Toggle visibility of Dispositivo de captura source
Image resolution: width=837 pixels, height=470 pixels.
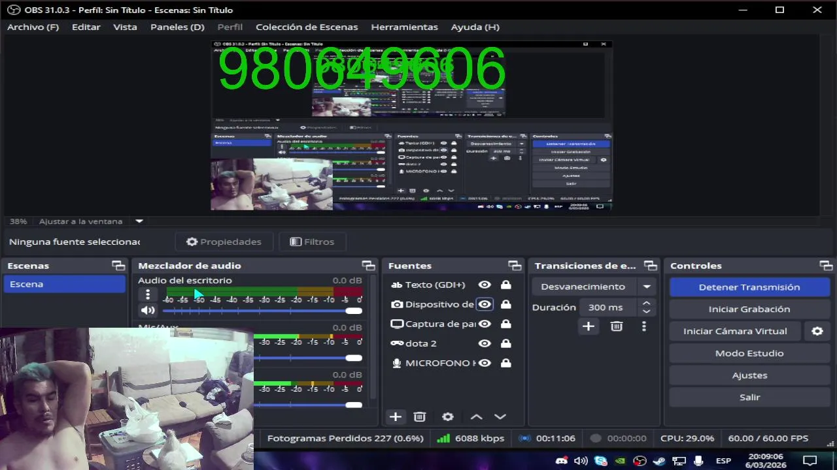(485, 304)
